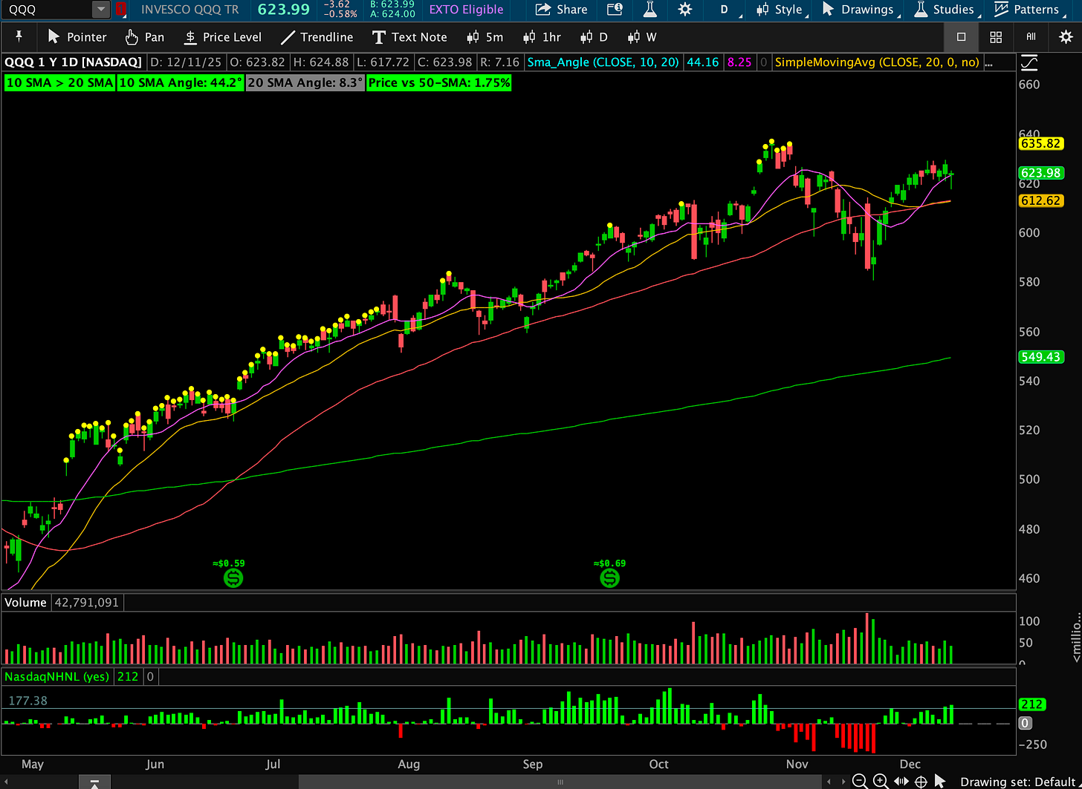Select the Text Note tool
The width and height of the screenshot is (1082, 789).
point(410,36)
